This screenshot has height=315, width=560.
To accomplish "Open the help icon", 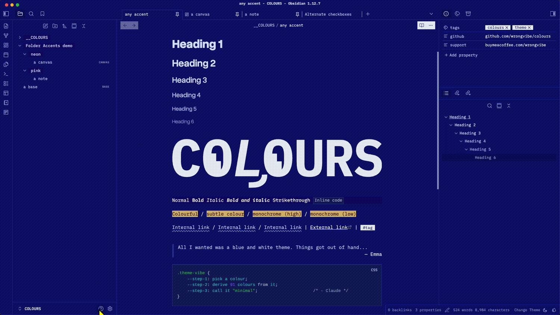I will (x=101, y=309).
